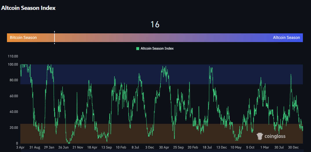Click the coinglass mascot logo icon
The image size is (311, 152).
click(x=260, y=136)
